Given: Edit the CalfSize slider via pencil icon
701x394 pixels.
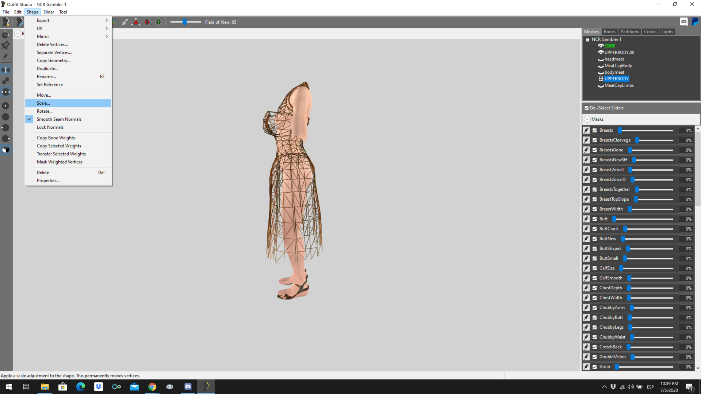Looking at the screenshot, I should [586, 268].
